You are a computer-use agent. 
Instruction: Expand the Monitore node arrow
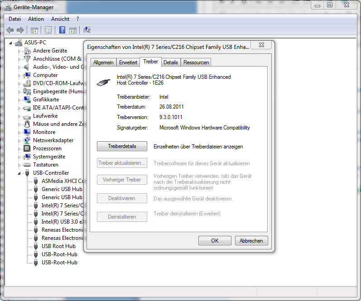point(19,133)
